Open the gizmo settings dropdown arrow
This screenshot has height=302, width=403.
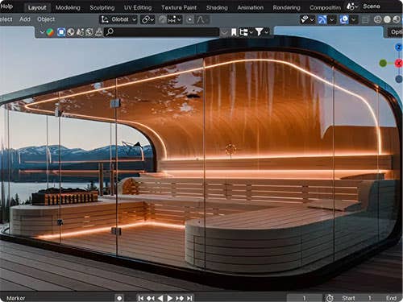coord(332,19)
